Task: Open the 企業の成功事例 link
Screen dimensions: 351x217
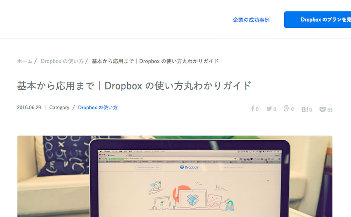Action: pyautogui.click(x=251, y=20)
